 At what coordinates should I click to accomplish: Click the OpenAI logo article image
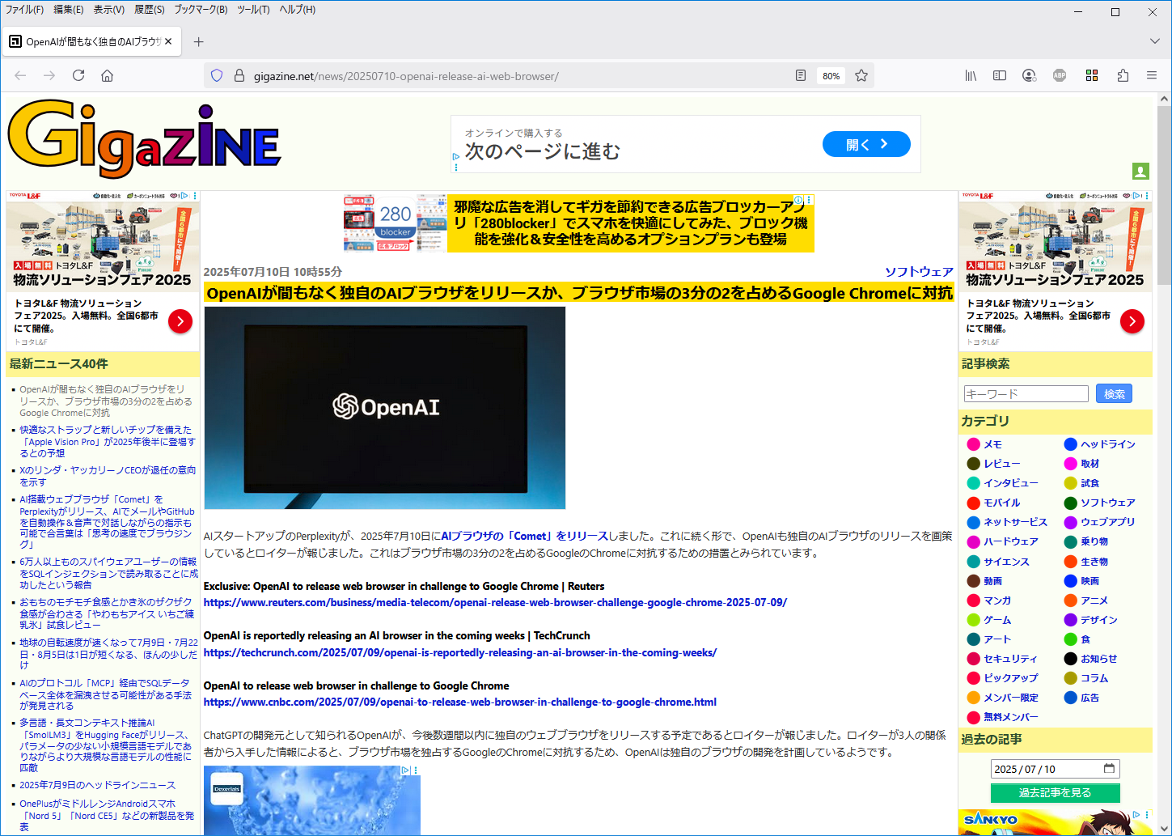385,408
